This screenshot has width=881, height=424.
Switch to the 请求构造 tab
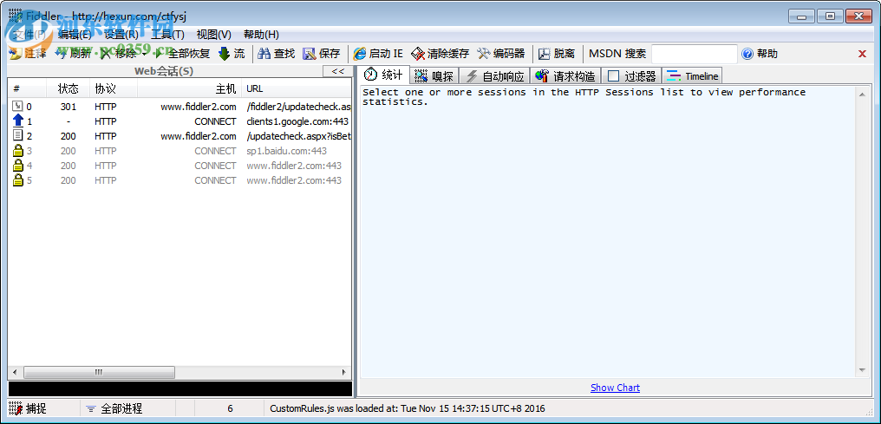(566, 75)
